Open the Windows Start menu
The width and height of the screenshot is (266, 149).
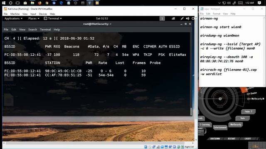[x=4, y=3]
